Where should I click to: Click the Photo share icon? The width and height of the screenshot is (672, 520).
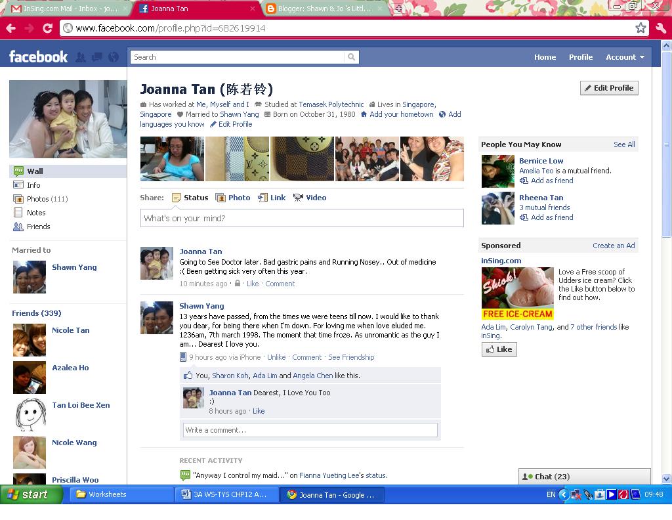tap(220, 198)
